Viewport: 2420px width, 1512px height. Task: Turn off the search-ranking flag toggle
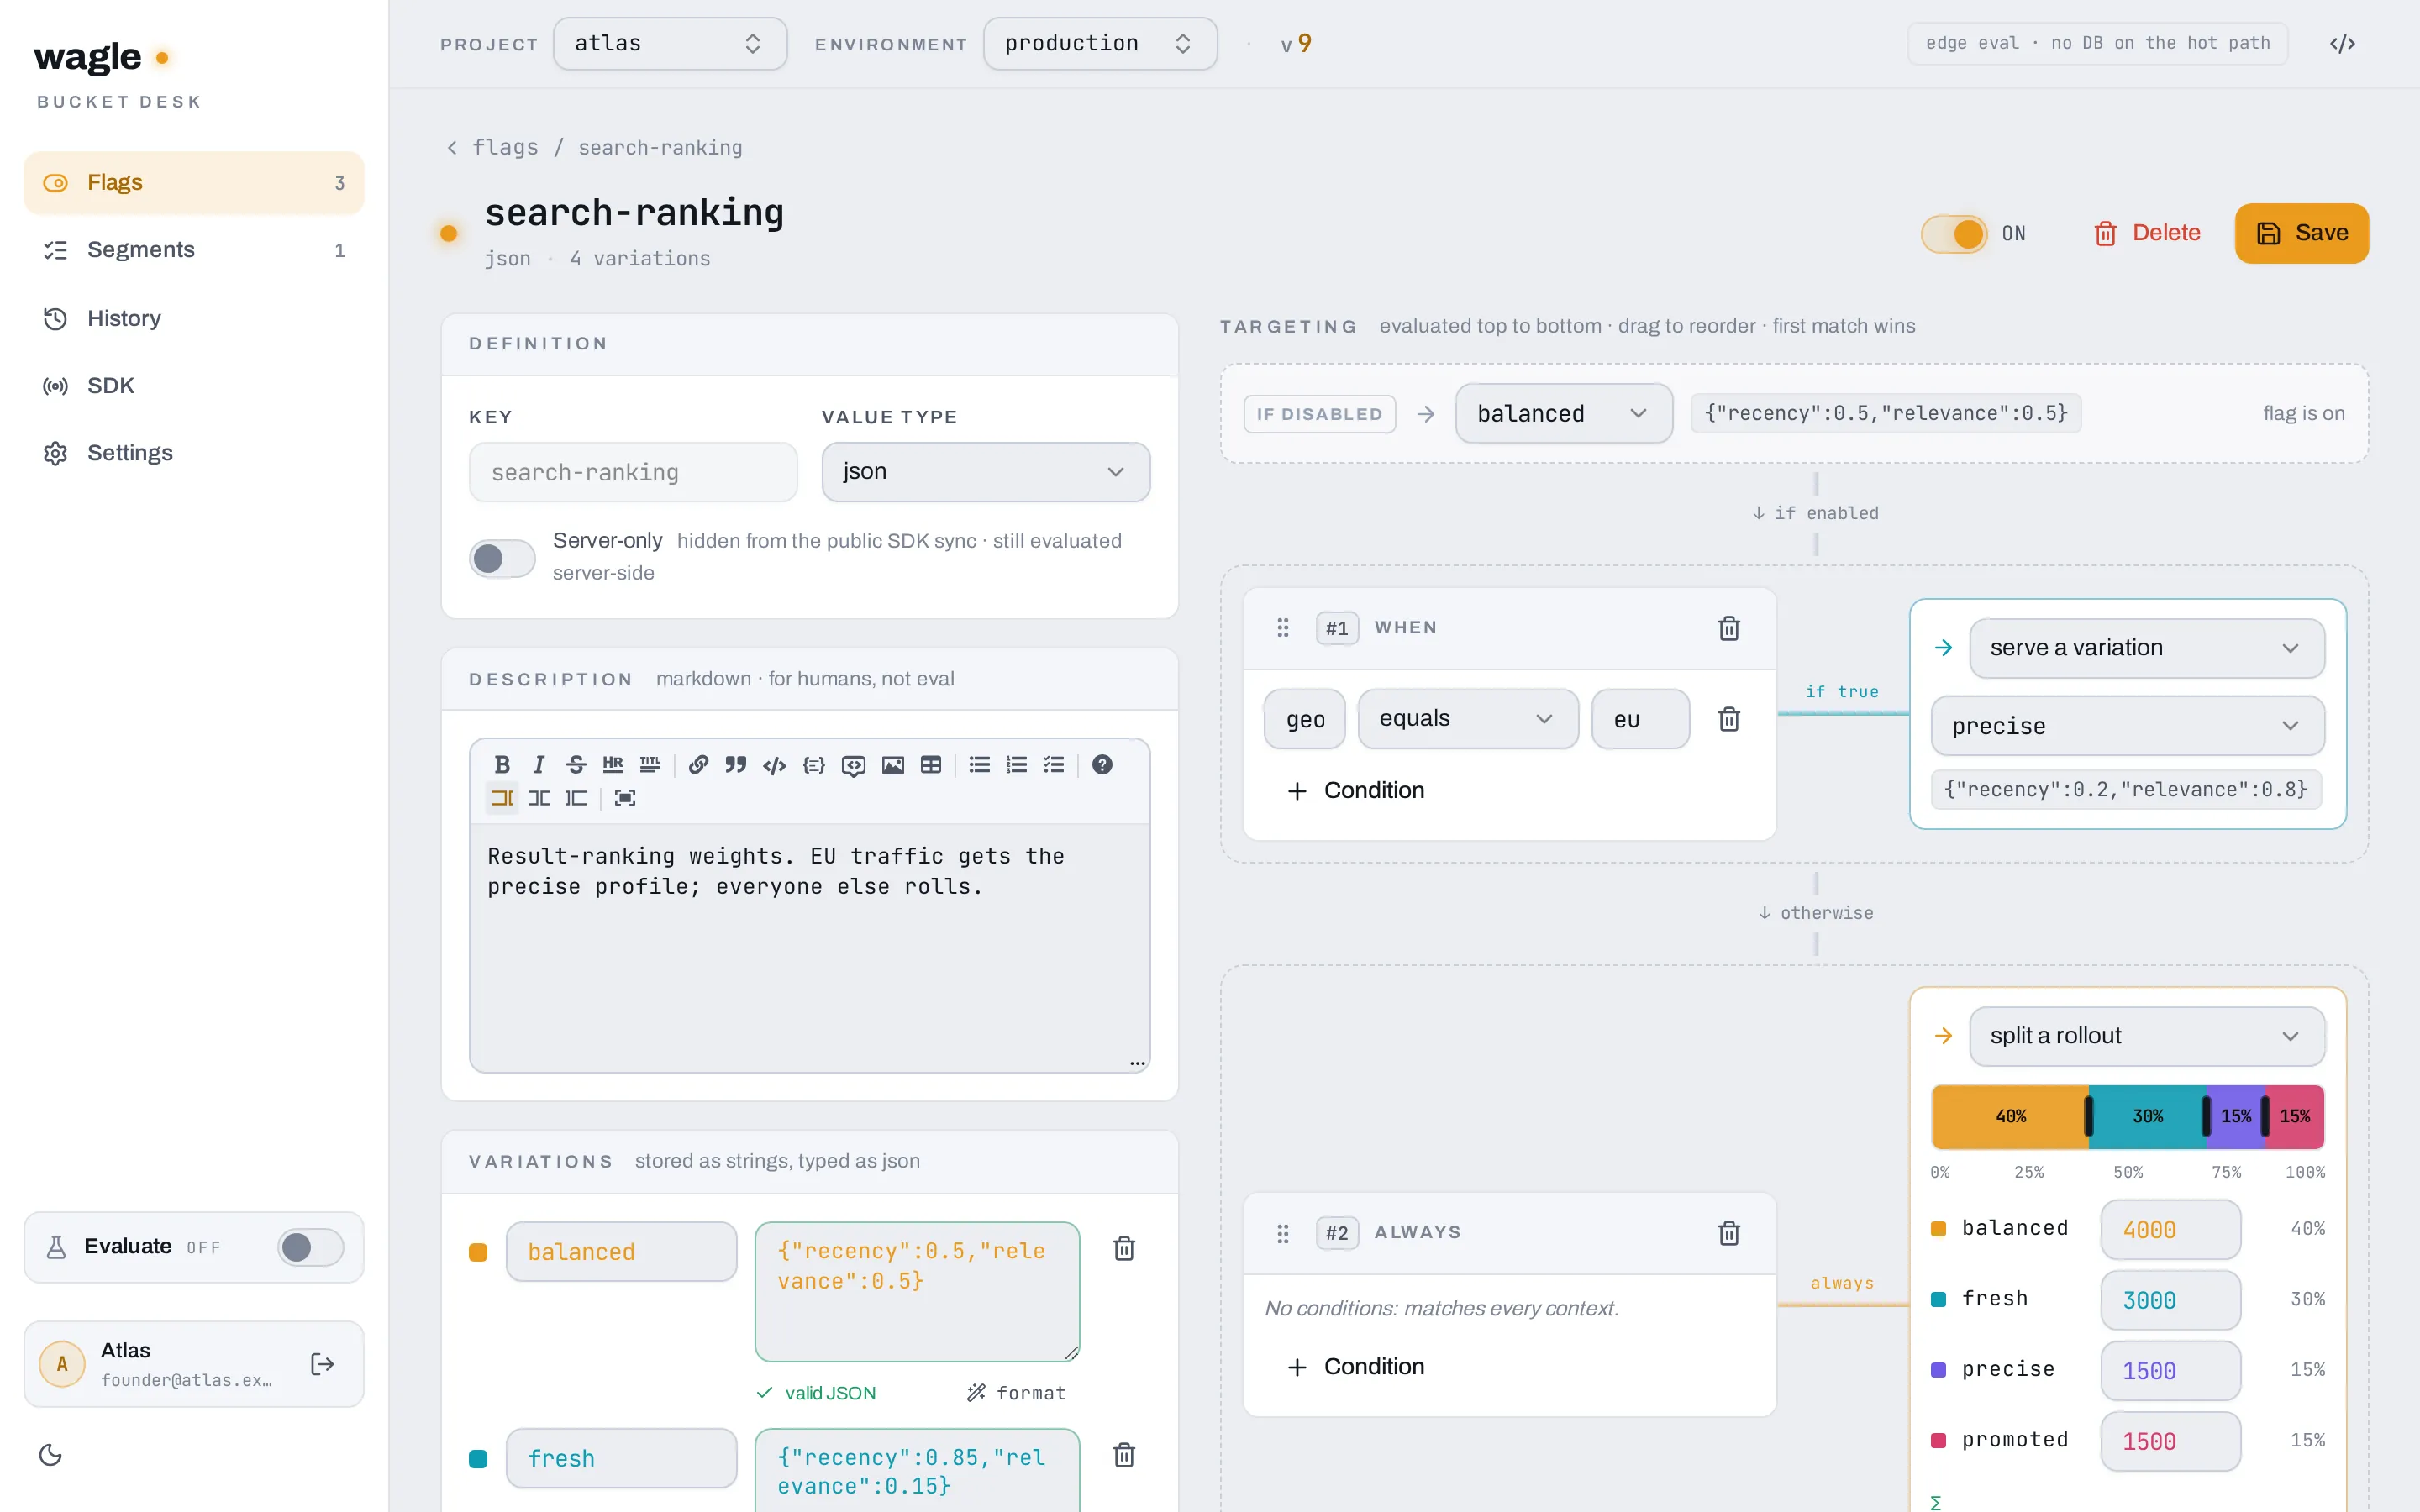coord(1954,234)
